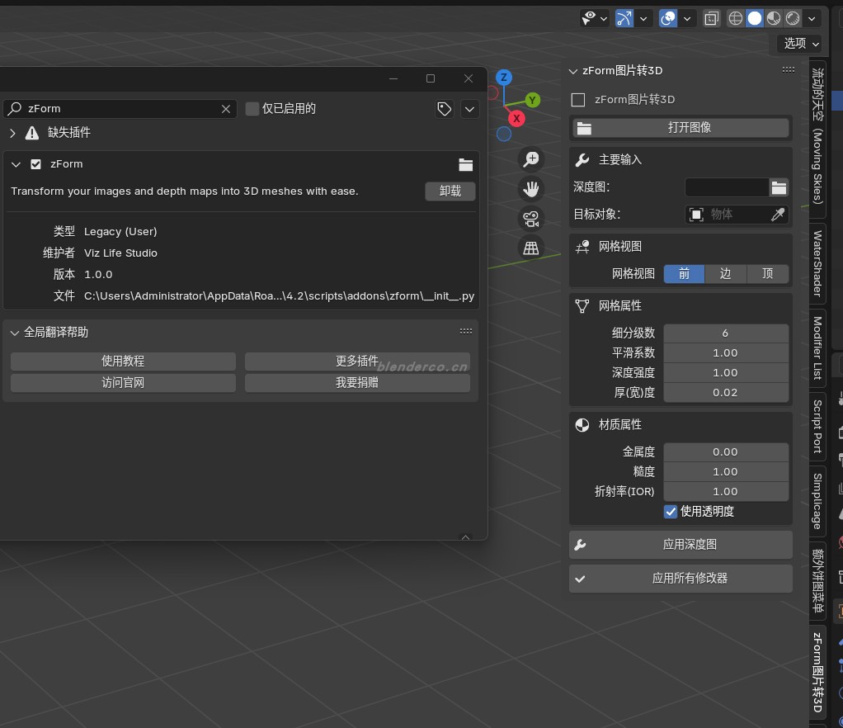Enable the zForm图片转3D checkbox

(578, 100)
